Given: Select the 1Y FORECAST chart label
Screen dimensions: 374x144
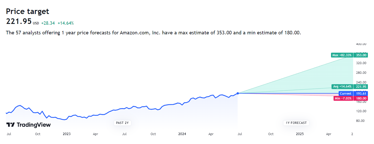Looking at the screenshot, I should coord(296,123).
